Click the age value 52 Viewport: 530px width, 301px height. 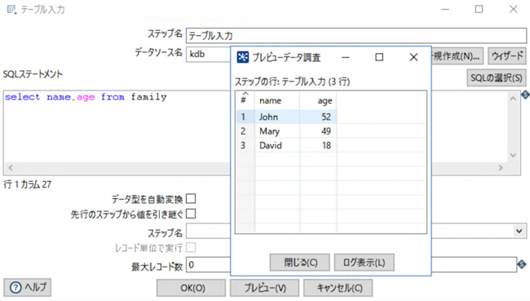tap(326, 117)
